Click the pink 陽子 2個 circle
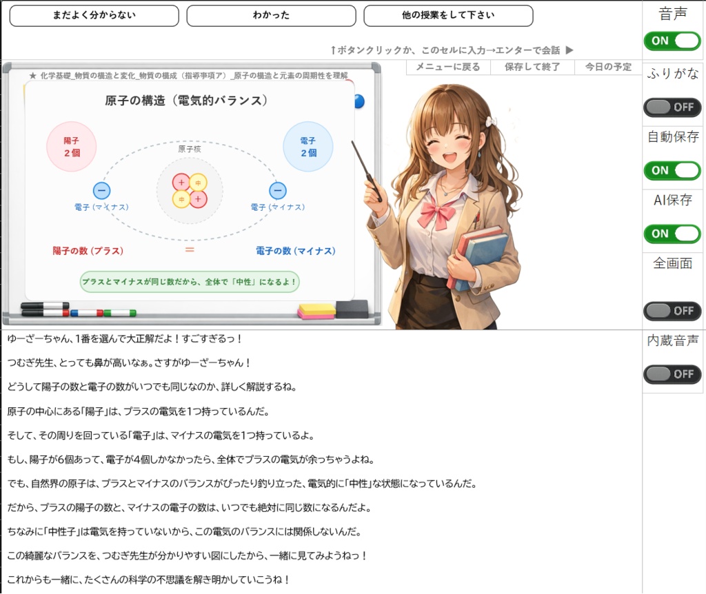The height and width of the screenshot is (594, 706). tap(72, 147)
